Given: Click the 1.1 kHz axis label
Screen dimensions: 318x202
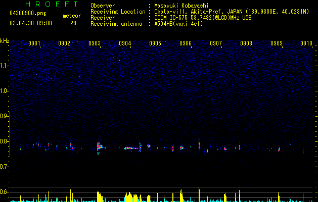Looking at the screenshot, I should [x=5, y=66].
